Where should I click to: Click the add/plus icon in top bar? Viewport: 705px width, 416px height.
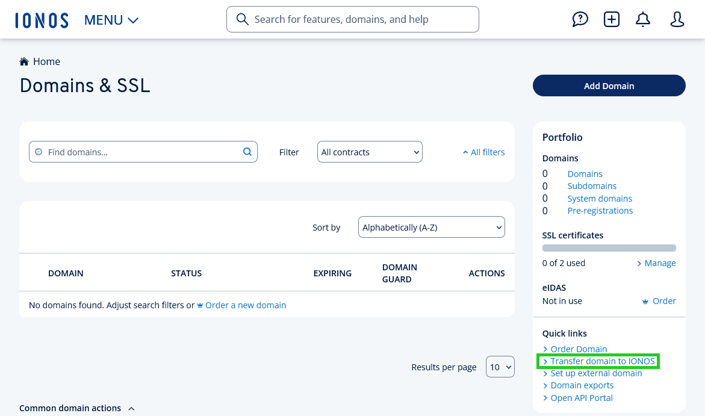[x=611, y=19]
